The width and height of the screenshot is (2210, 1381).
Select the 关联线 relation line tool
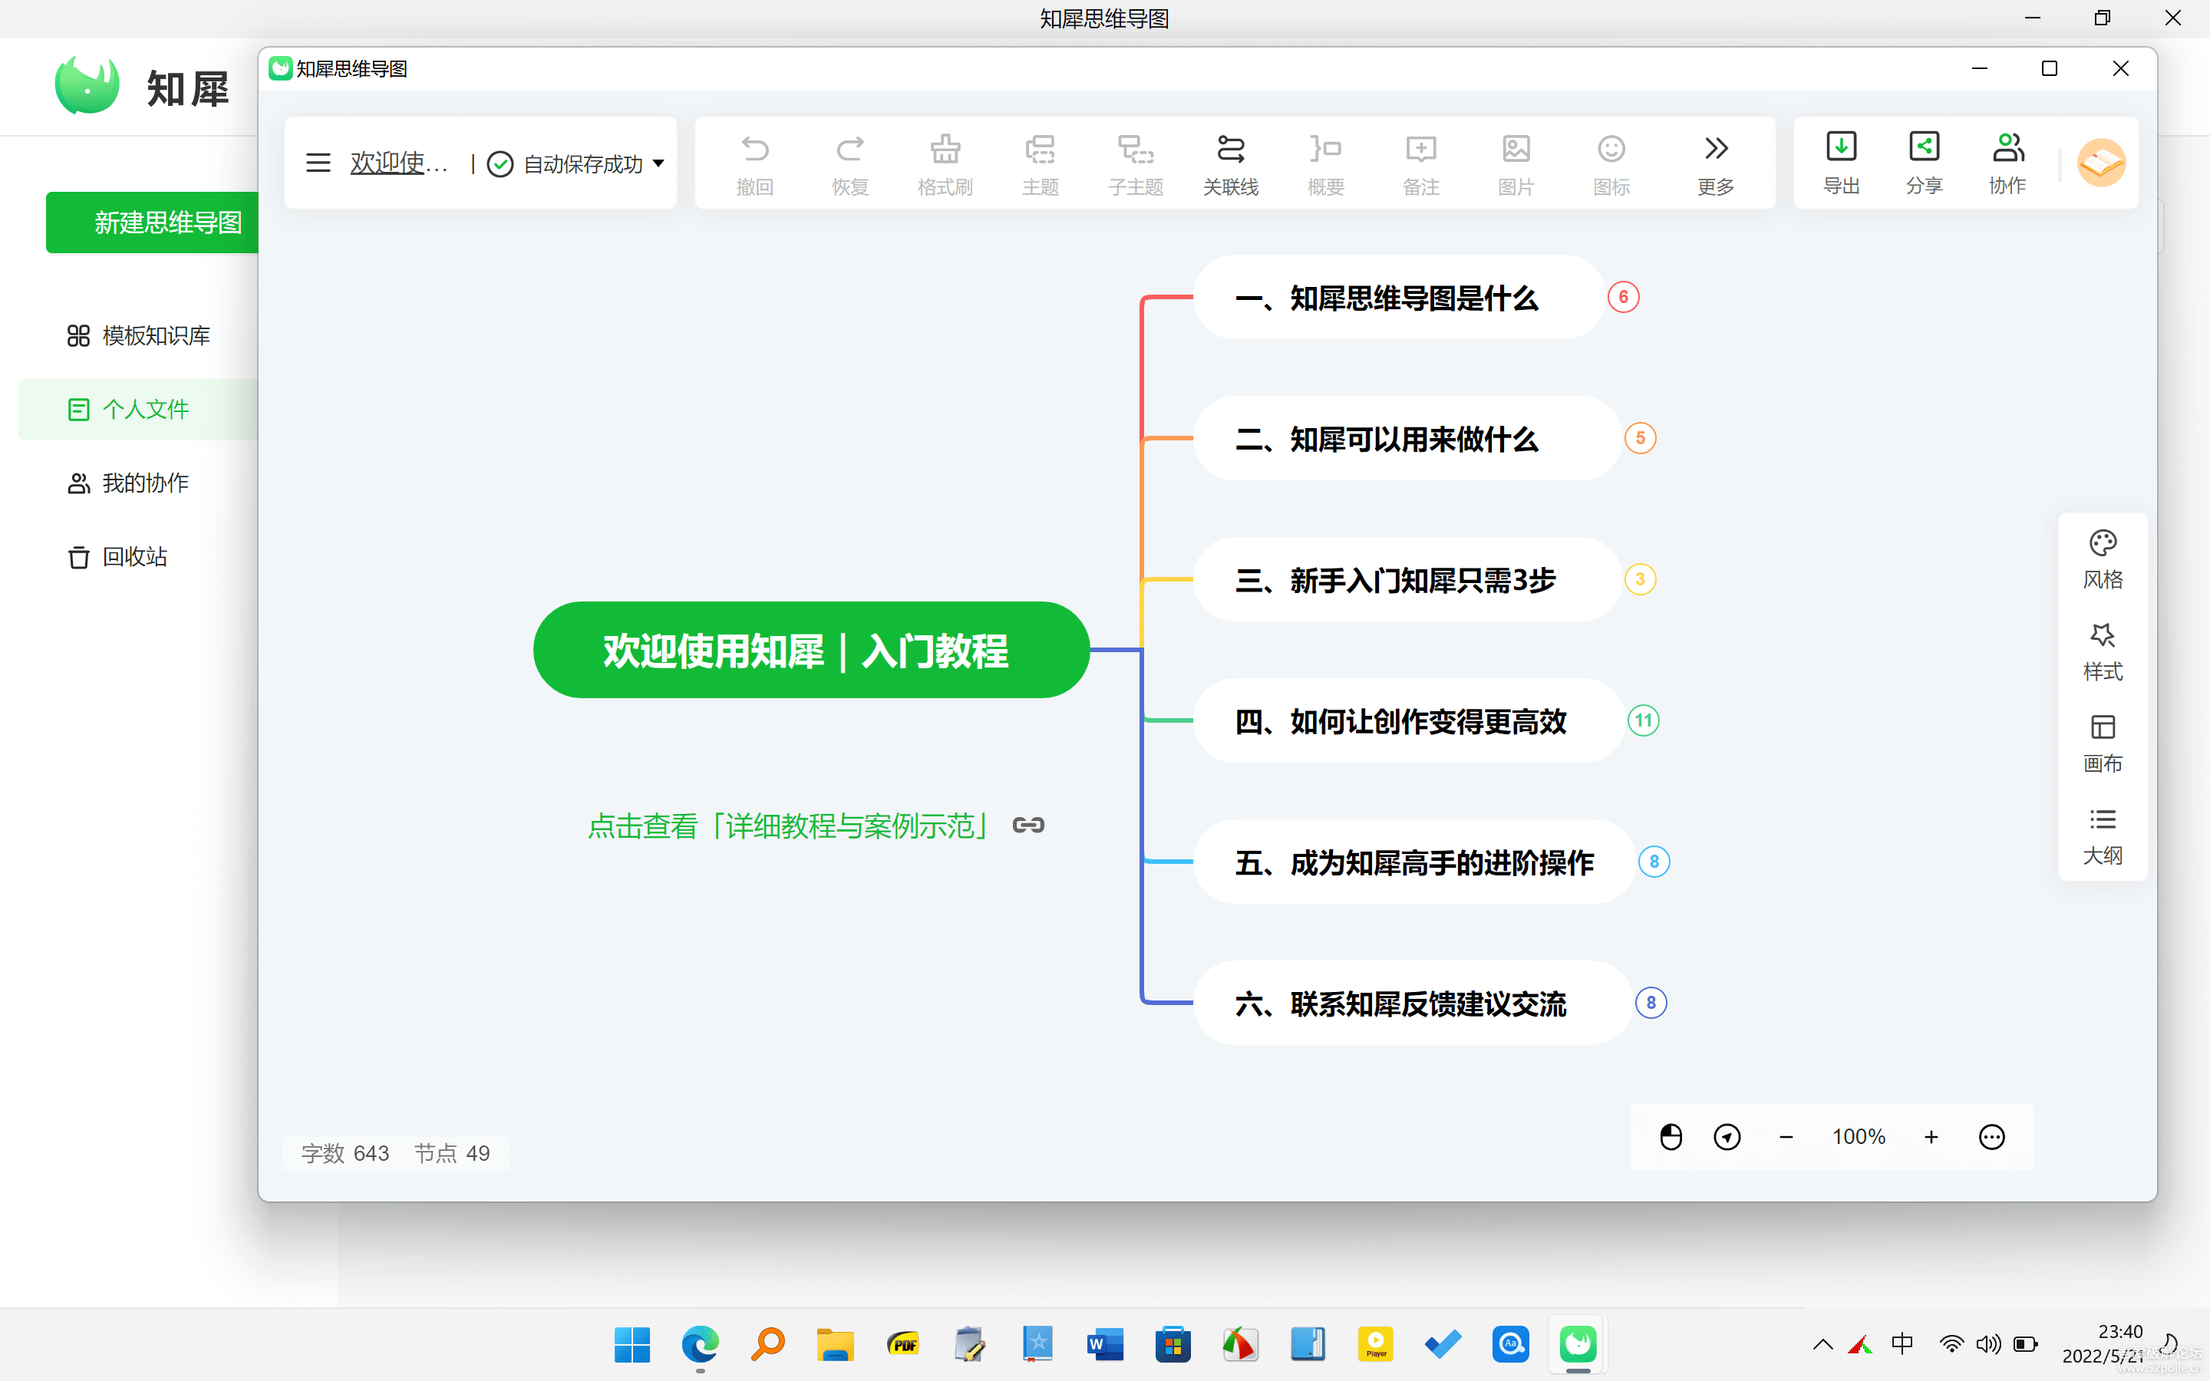1230,164
